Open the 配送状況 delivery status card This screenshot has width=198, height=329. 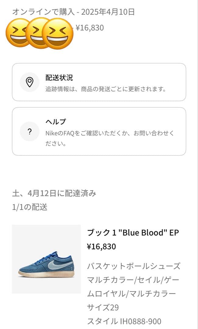pos(99,82)
